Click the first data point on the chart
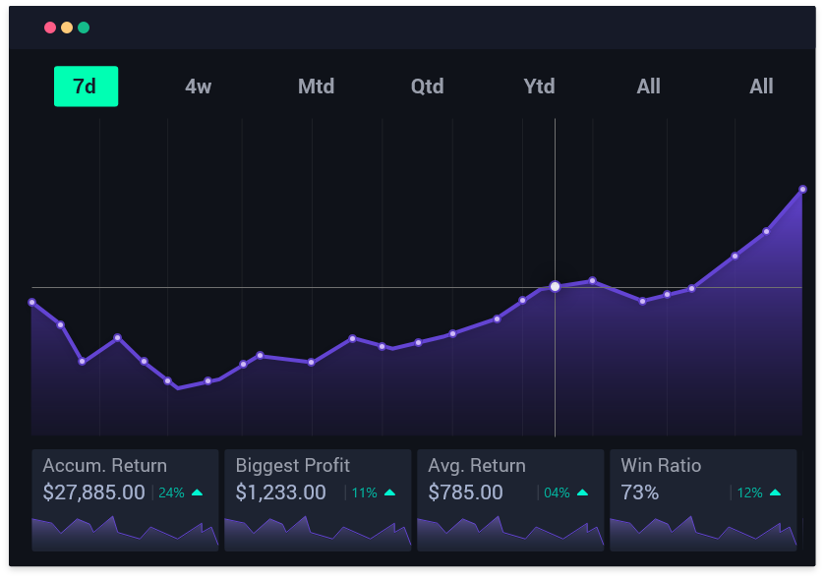 click(x=31, y=303)
